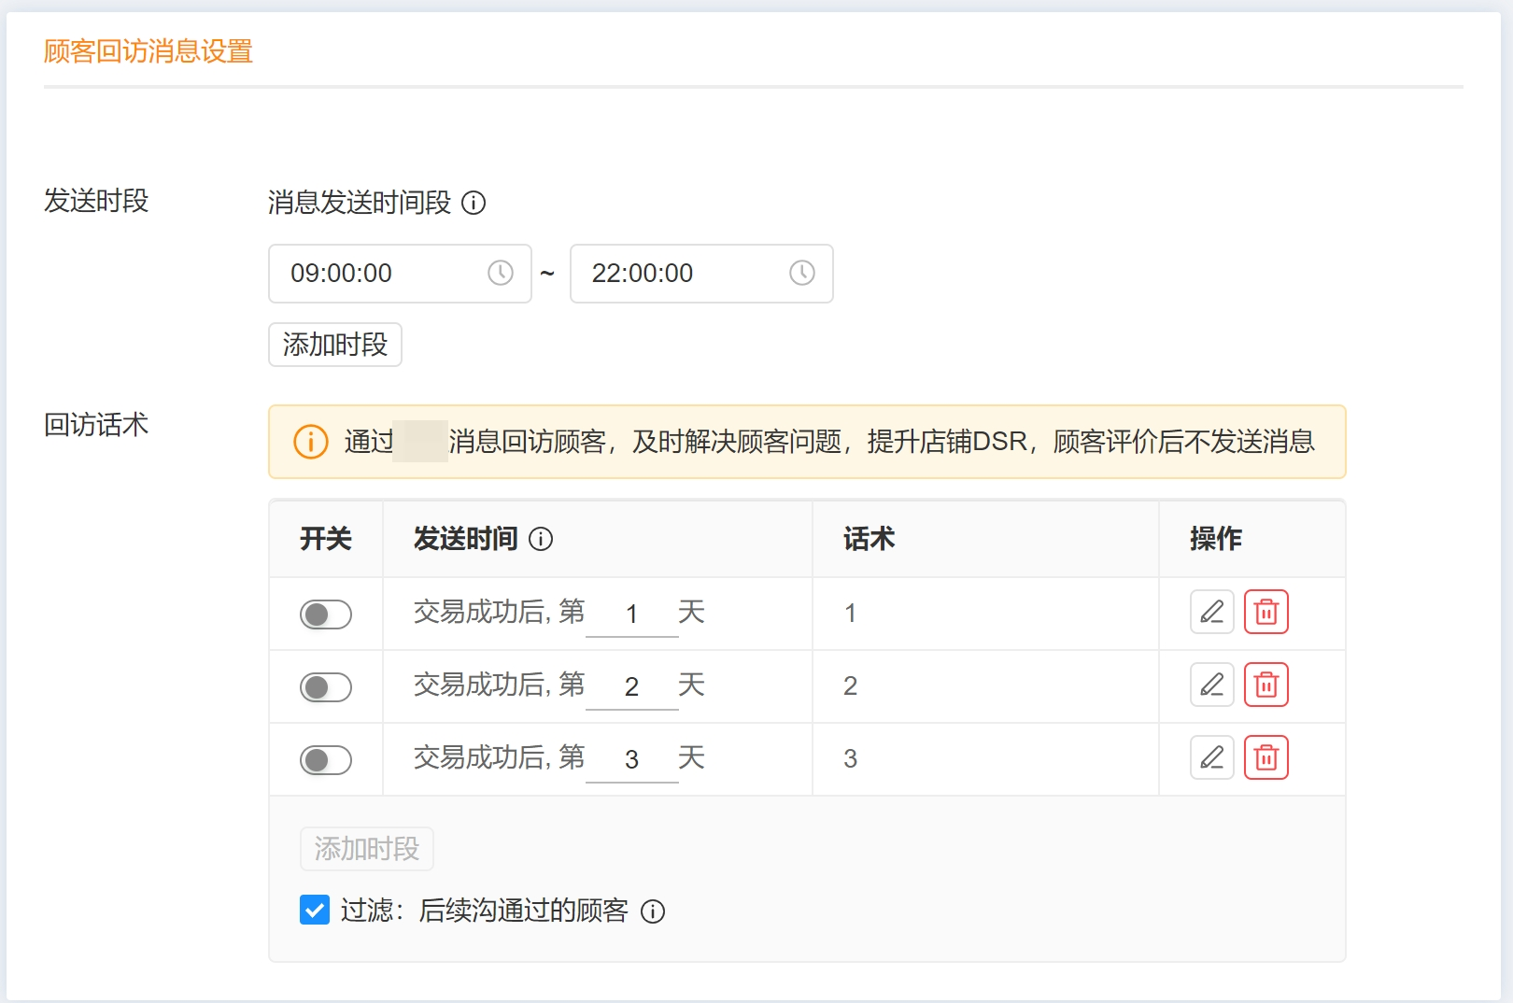
Task: Enable the switch for day 3 follow-up
Action: (x=326, y=760)
